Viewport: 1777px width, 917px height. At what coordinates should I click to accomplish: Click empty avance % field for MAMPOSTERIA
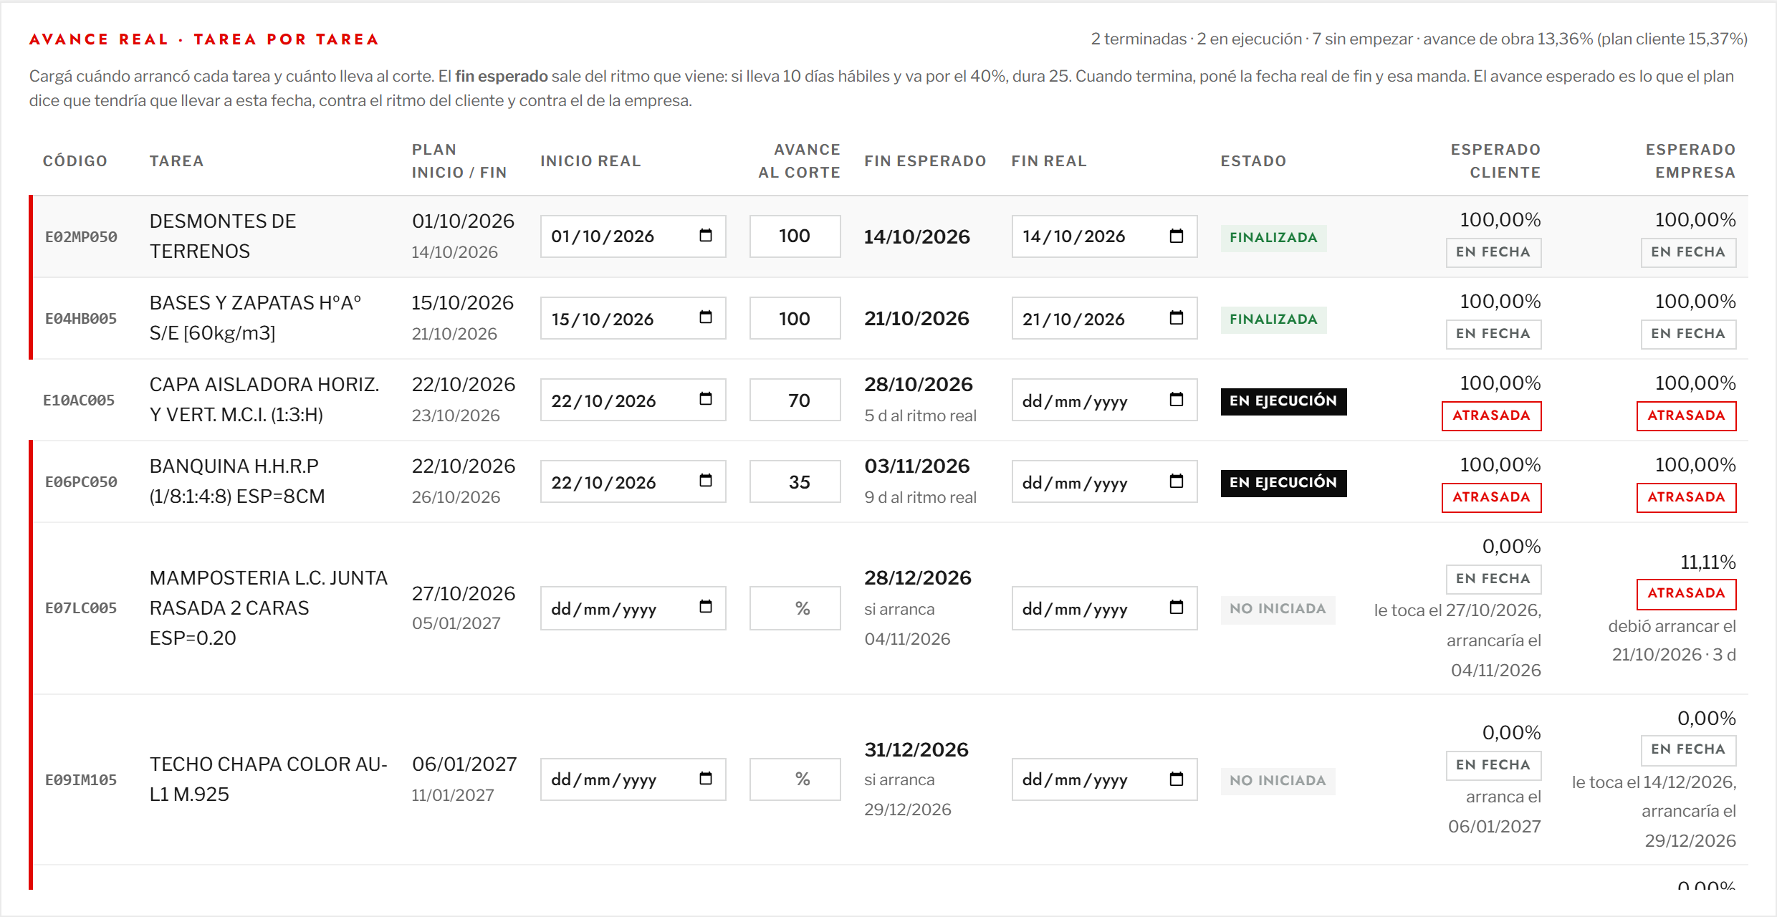(795, 608)
